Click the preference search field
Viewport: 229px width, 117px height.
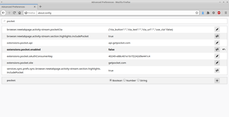(x=114, y=21)
